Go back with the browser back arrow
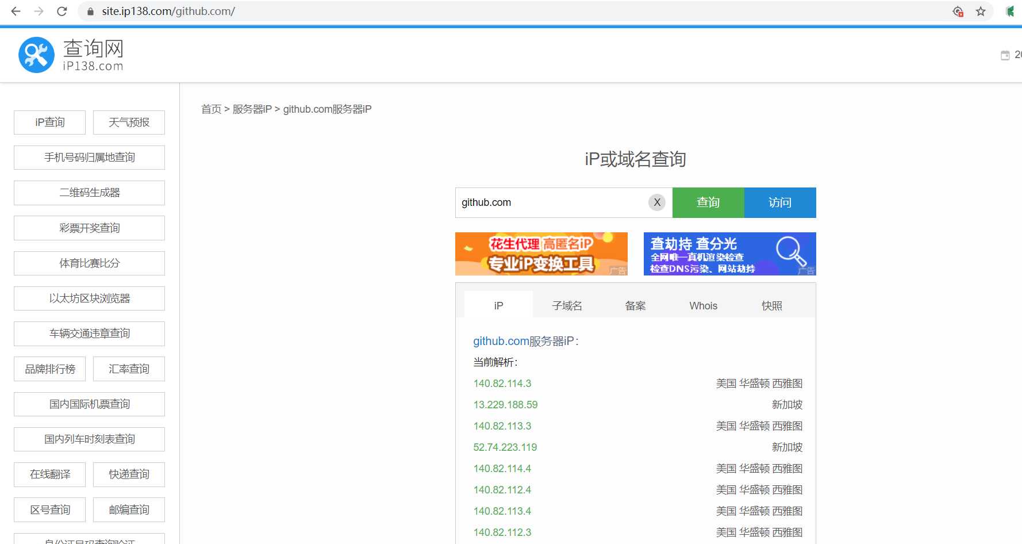 click(x=16, y=11)
